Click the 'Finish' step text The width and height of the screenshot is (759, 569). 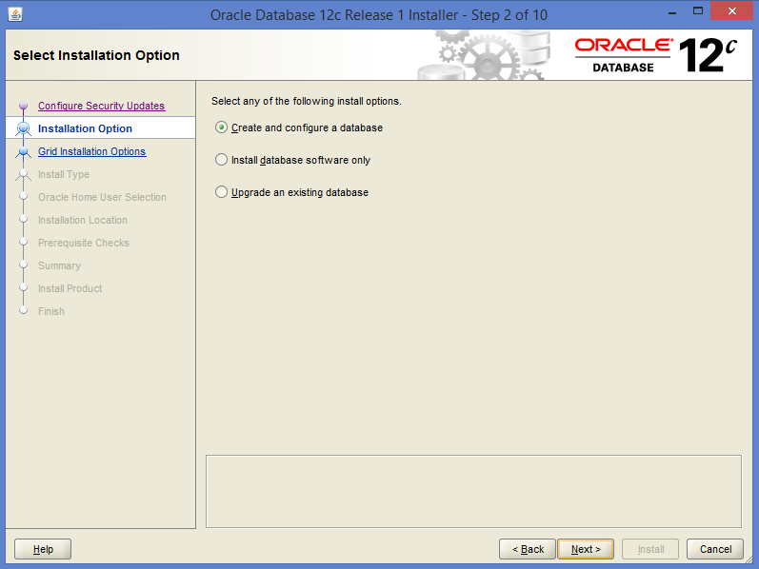51,311
